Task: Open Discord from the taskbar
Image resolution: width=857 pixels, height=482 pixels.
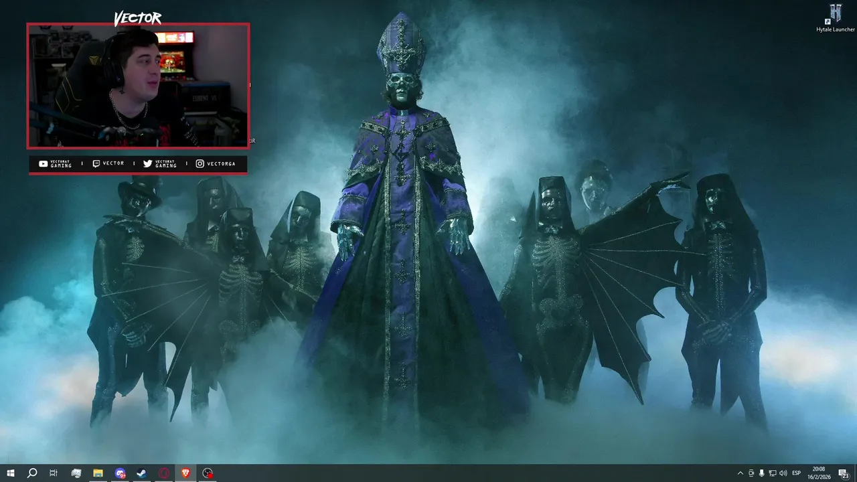Action: coord(120,473)
